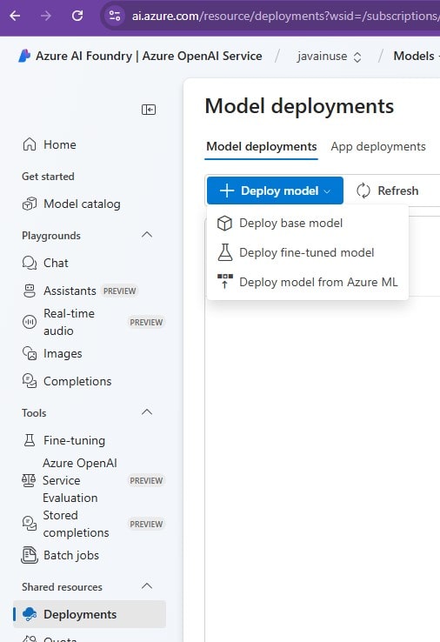Image resolution: width=440 pixels, height=642 pixels.
Task: Click the Azure AI Foundry title text
Action: pos(149,56)
